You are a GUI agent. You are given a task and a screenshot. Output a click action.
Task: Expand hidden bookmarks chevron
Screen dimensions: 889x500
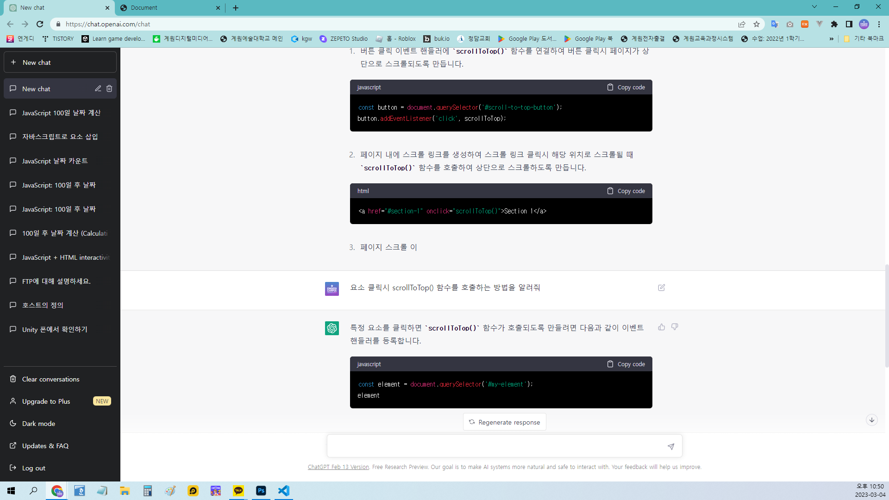point(831,39)
